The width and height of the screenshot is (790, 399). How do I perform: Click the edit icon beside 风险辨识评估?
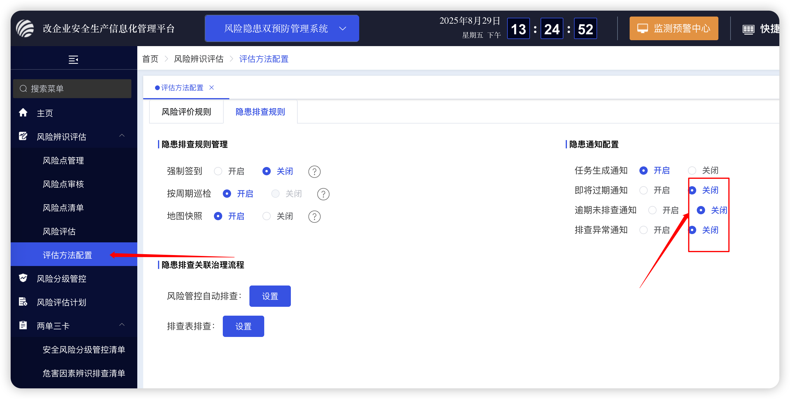(23, 136)
